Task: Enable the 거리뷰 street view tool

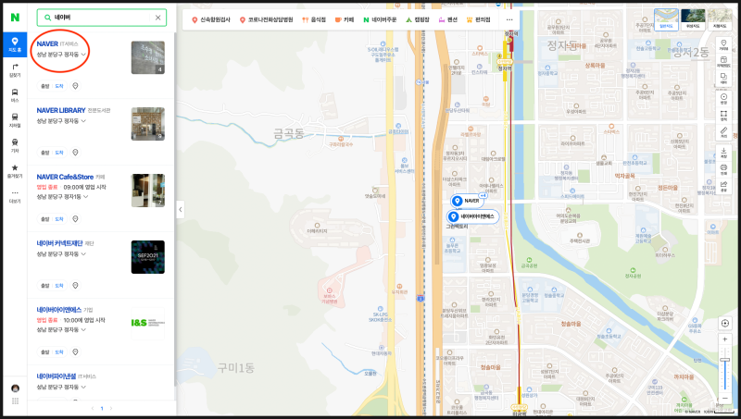Action: [723, 45]
